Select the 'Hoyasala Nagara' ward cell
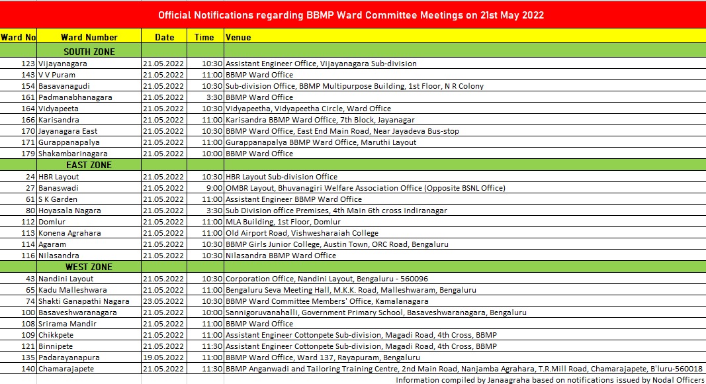Screen dimensions: 706x384 pos(89,211)
